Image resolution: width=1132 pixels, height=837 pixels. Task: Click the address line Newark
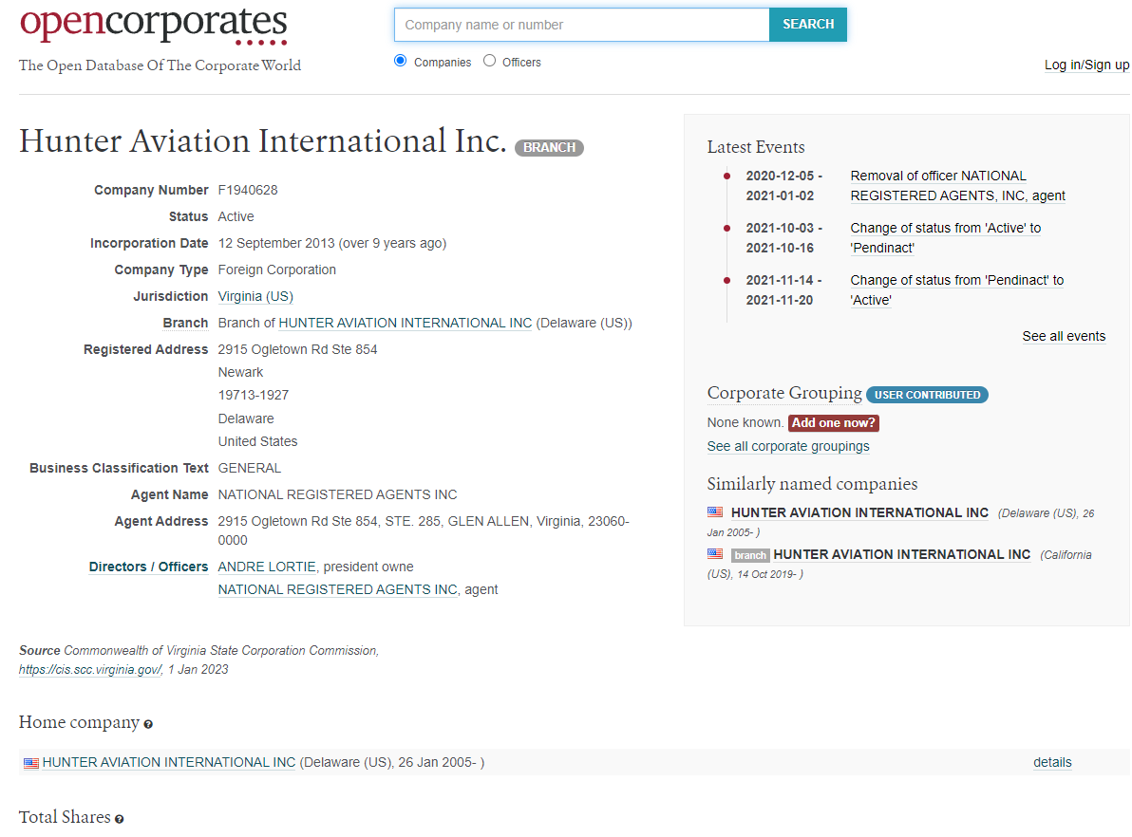240,372
